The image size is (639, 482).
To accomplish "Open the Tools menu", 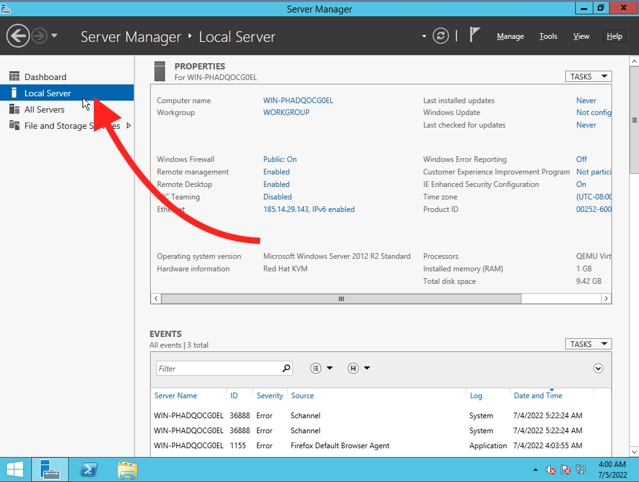I will click(x=548, y=36).
